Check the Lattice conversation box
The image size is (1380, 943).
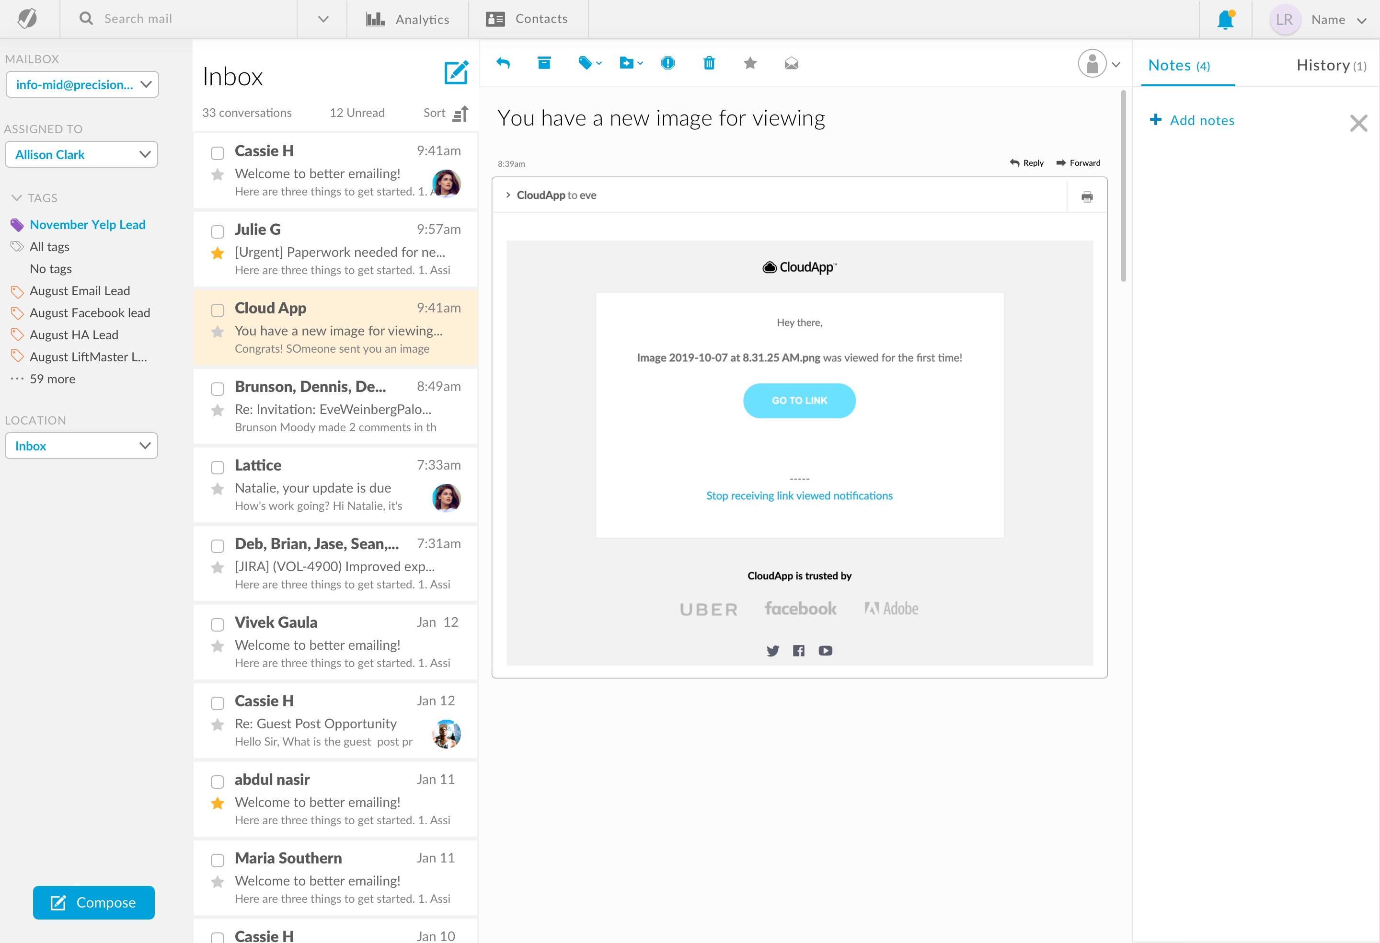218,467
